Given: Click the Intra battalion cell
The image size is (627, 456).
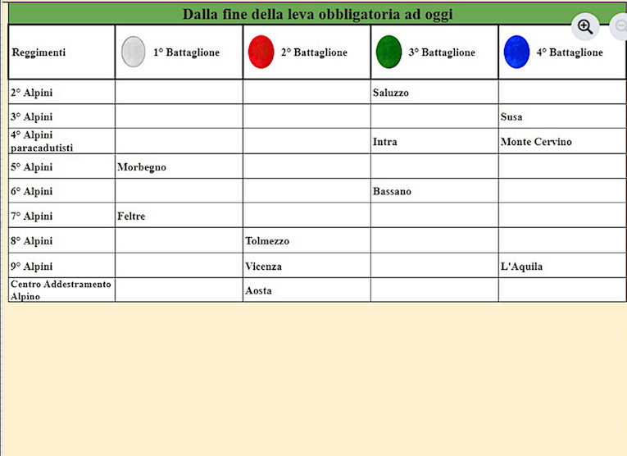Looking at the screenshot, I should pos(385,142).
